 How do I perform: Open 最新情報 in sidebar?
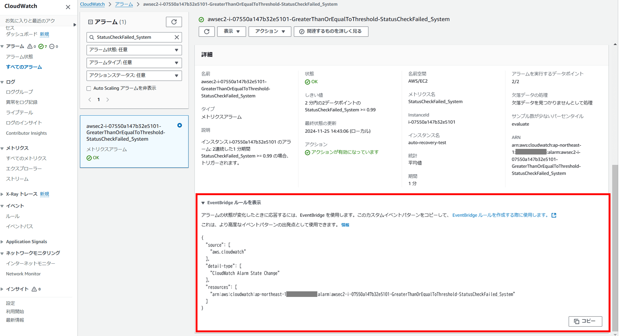[15, 320]
